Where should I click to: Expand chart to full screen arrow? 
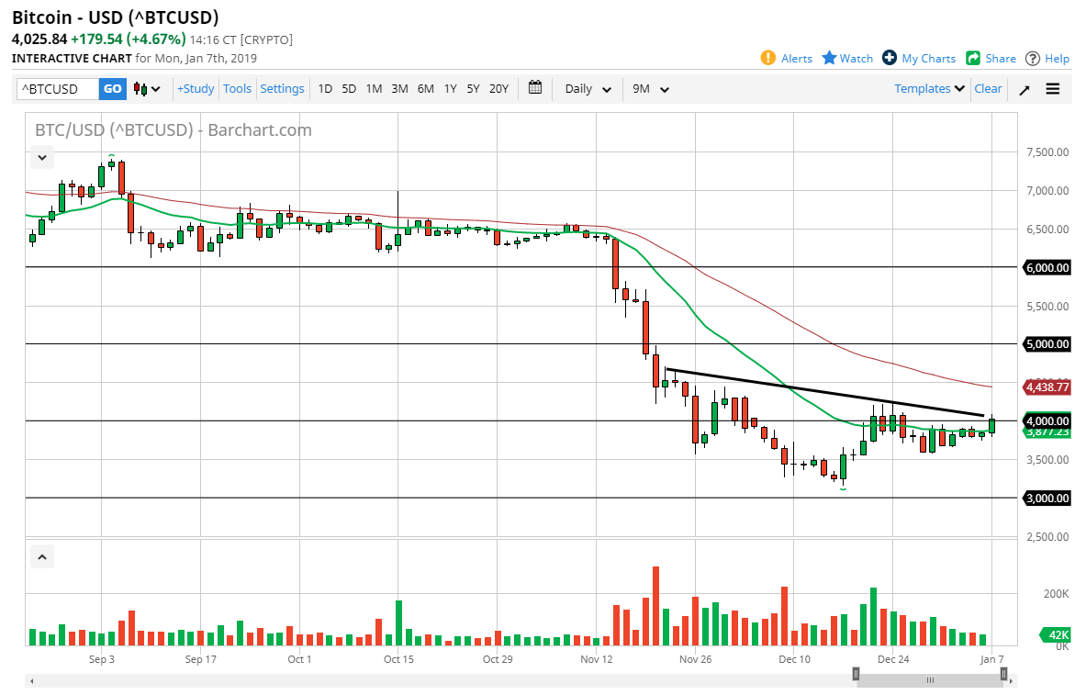[1025, 89]
